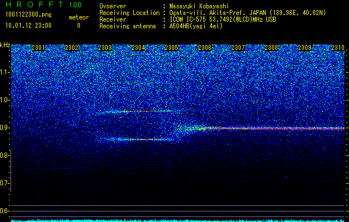Click the observer name Masayuki Kobayashi
This screenshot has width=349, height=222.
[199, 6]
